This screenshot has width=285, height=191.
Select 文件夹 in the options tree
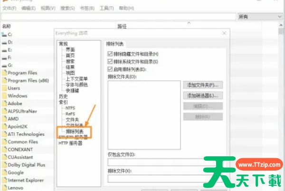tap(72, 120)
